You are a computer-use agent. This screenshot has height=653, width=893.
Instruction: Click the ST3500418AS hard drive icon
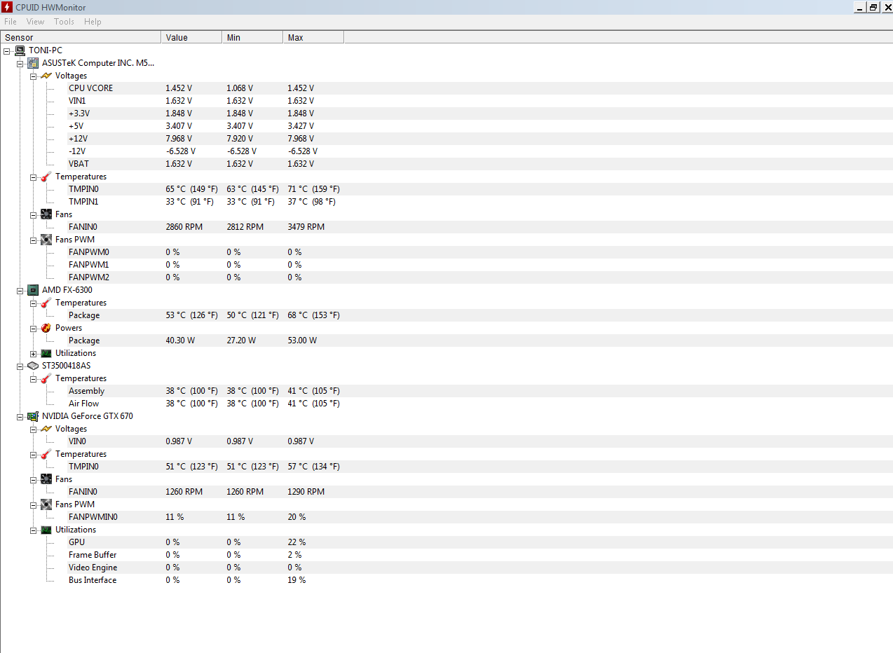pos(33,366)
